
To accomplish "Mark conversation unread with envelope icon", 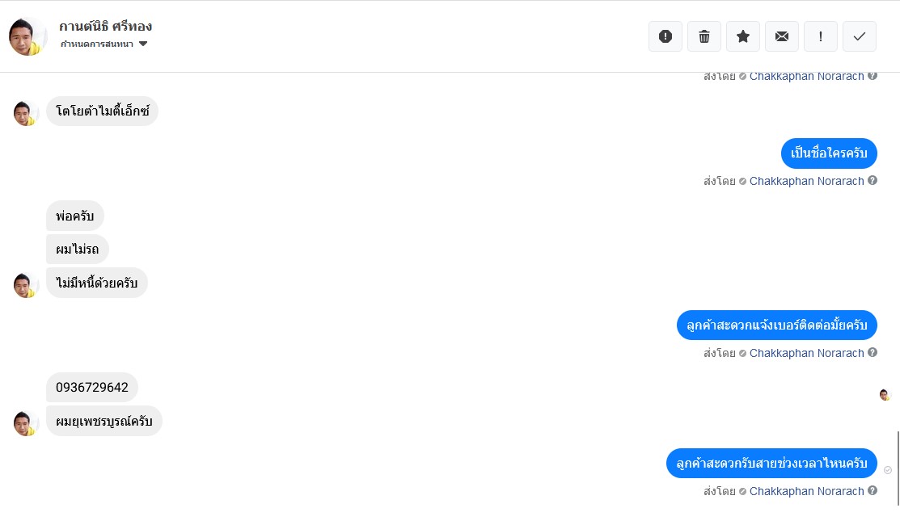I will click(782, 36).
